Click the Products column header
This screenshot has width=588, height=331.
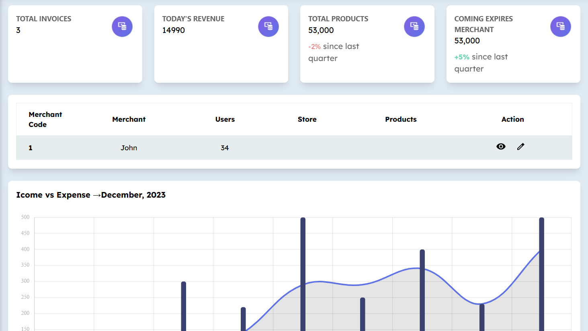(x=401, y=119)
